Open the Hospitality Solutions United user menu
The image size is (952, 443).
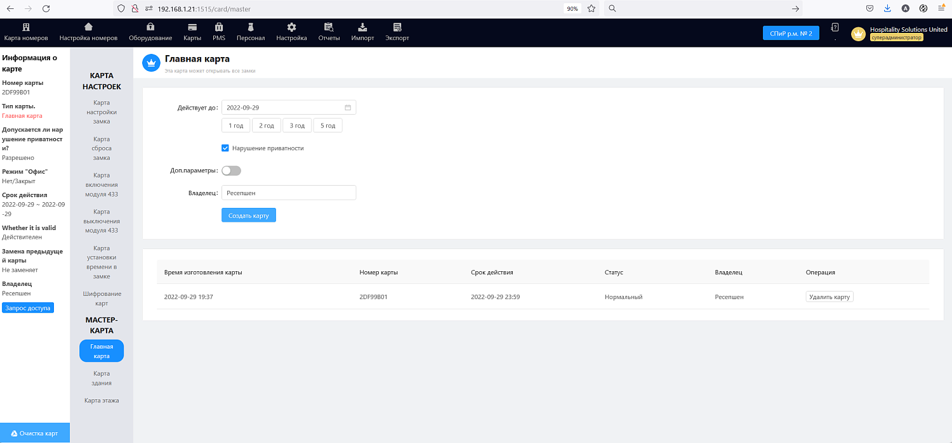pos(900,34)
